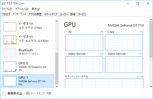Click the 2.0 GB memory label

[x=140, y=76]
